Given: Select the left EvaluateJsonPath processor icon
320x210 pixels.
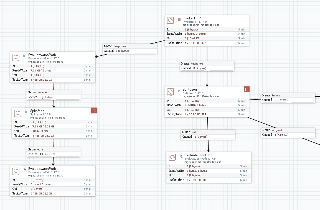Looking at the screenshot, I should (16, 57).
